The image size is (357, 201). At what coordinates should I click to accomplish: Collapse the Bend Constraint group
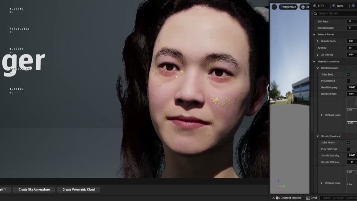point(318,68)
